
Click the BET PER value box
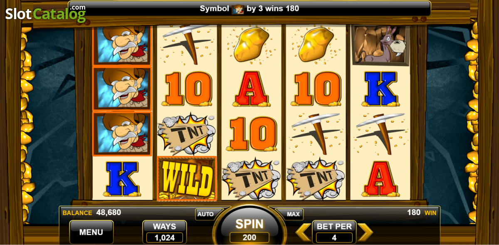click(x=334, y=232)
